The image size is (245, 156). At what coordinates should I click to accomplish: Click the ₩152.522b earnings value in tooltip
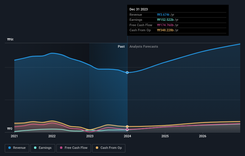[165, 20]
